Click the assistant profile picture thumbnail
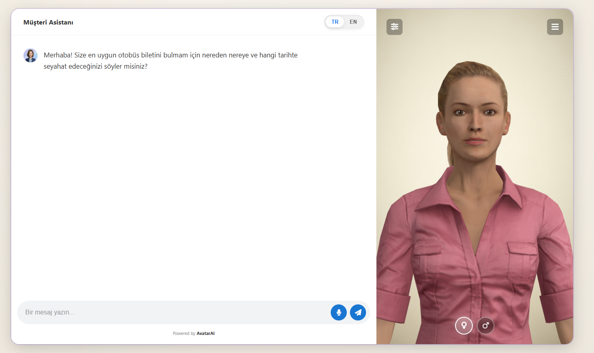Image resolution: width=594 pixels, height=353 pixels. [31, 55]
